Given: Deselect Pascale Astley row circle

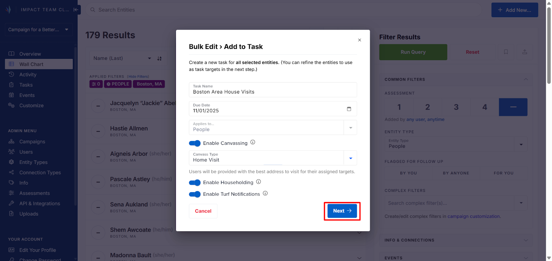Looking at the screenshot, I should pos(98,182).
